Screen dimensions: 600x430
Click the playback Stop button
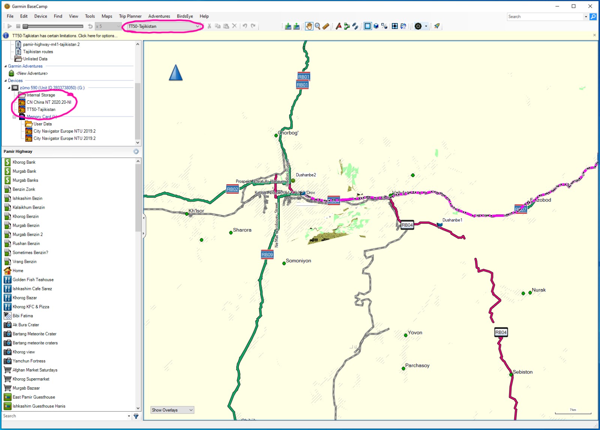coord(18,26)
